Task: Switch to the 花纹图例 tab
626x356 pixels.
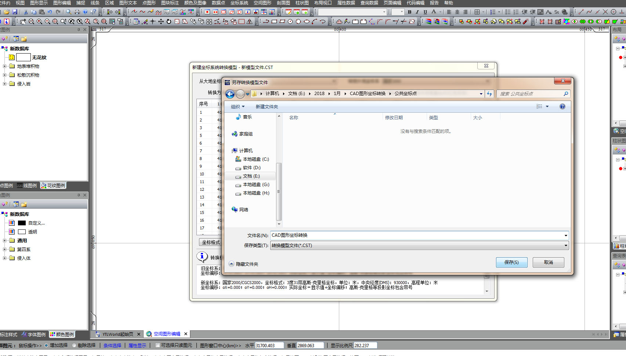Action: (x=53, y=186)
